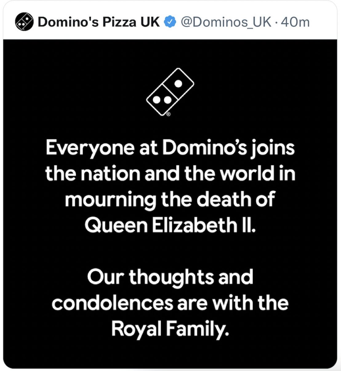
Task: Click the blue verified checkmark badge
Action: coord(170,22)
